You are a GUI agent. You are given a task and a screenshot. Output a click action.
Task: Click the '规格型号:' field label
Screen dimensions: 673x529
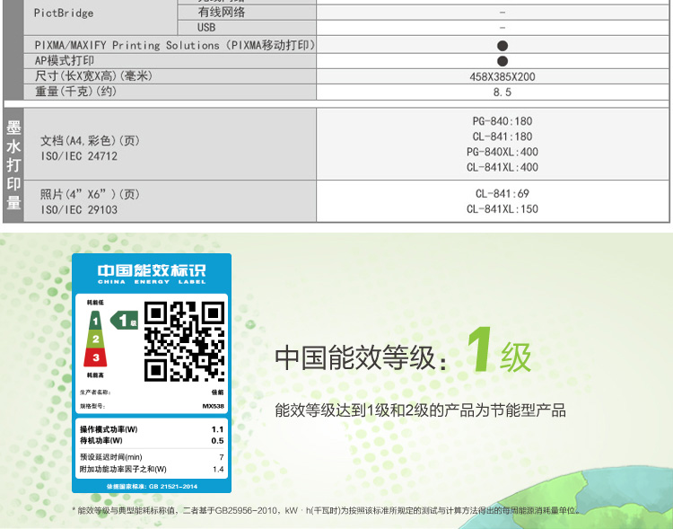pyautogui.click(x=92, y=406)
